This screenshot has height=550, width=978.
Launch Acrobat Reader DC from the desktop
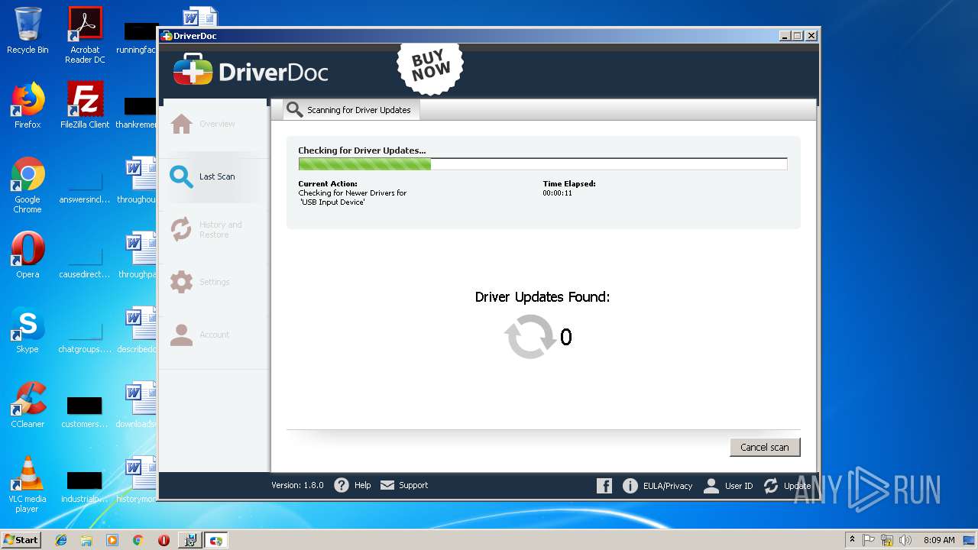pyautogui.click(x=85, y=35)
